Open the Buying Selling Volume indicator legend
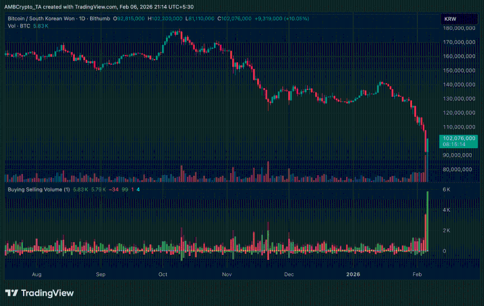Image resolution: width=484 pixels, height=306 pixels. tap(38, 189)
